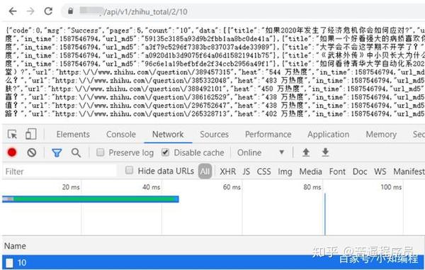425x270 pixels.
Task: Open the network search panel
Action: coord(76,153)
